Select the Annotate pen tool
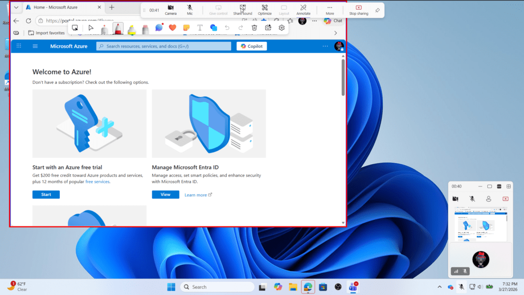This screenshot has height=295, width=524. pyautogui.click(x=104, y=28)
